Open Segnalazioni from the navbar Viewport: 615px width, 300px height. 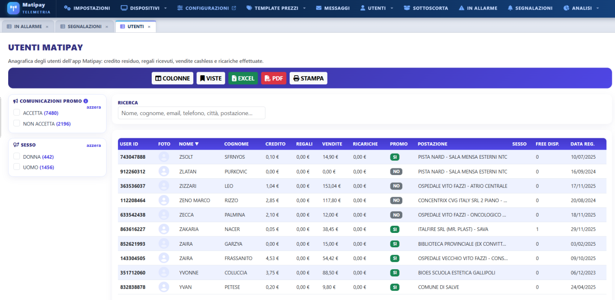coord(530,8)
